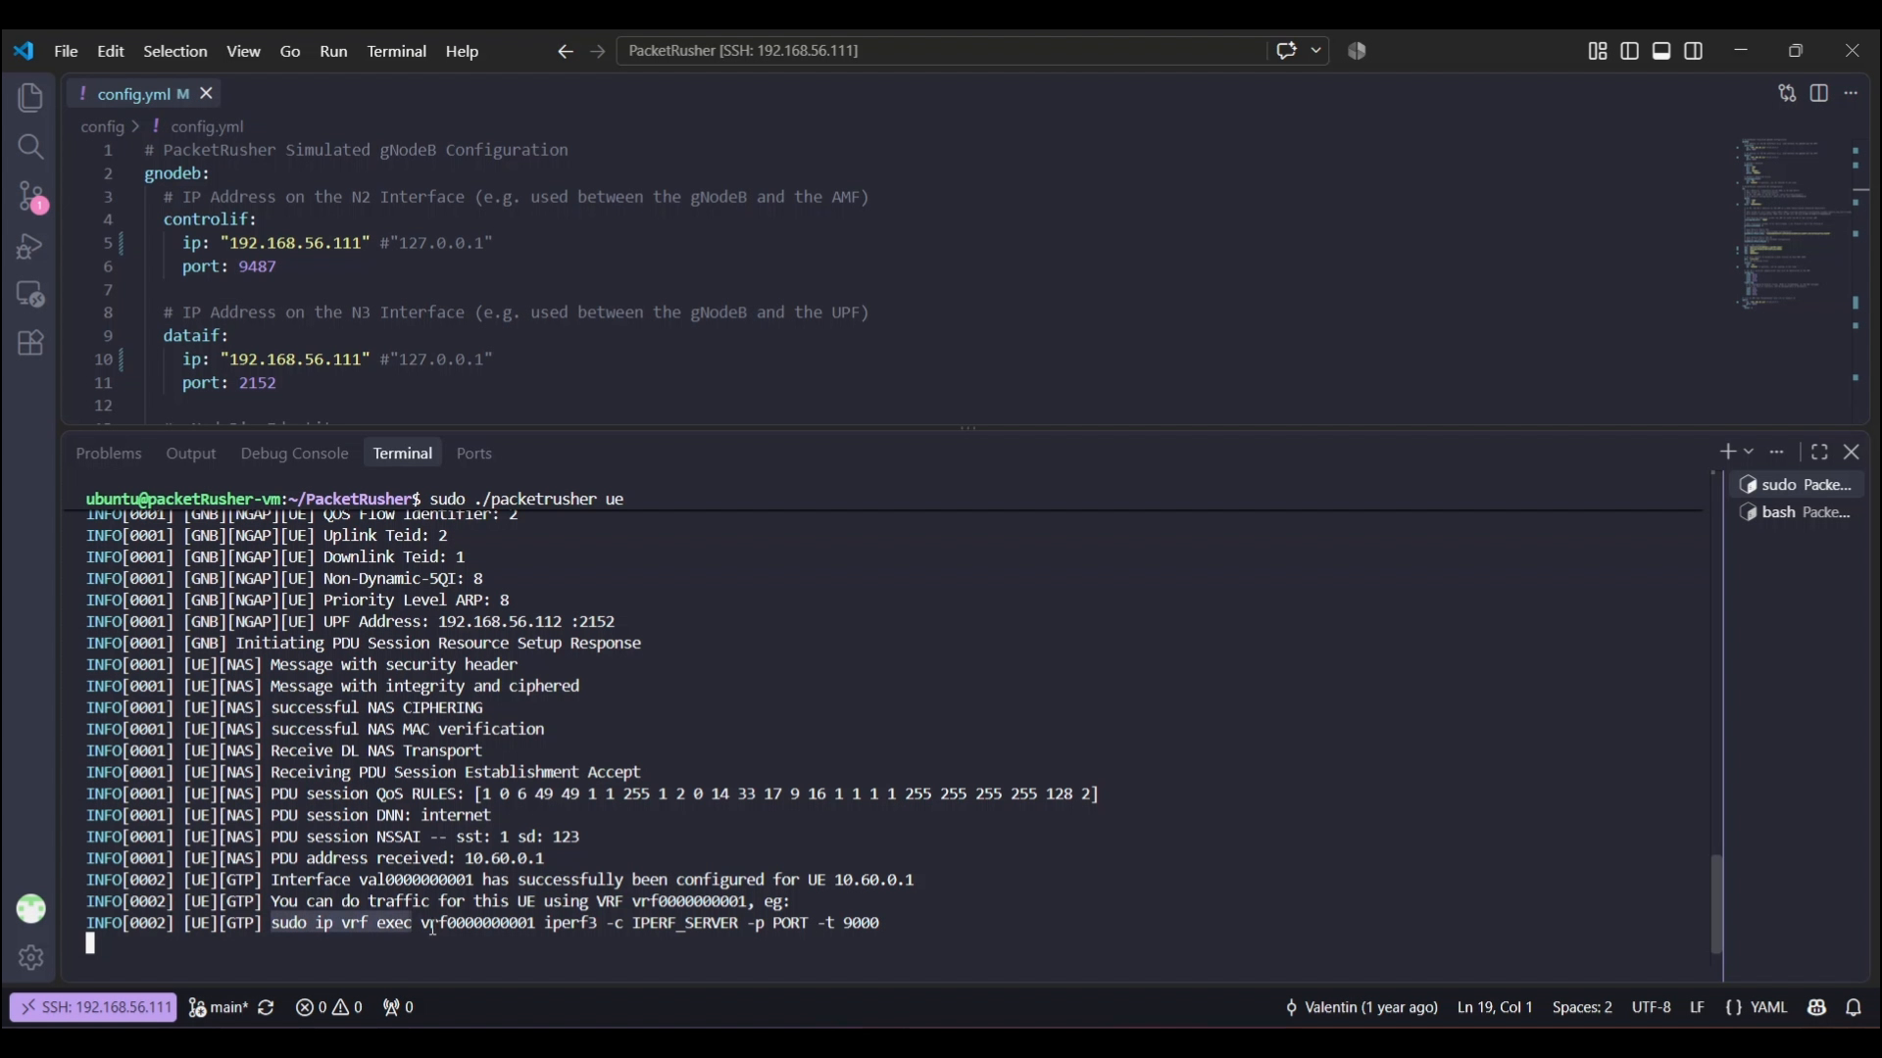1882x1058 pixels.
Task: Synchronize changes icon next to main branch
Action: 266,1007
